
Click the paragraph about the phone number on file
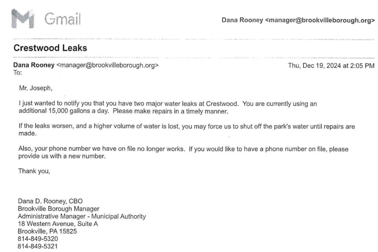tap(183, 152)
